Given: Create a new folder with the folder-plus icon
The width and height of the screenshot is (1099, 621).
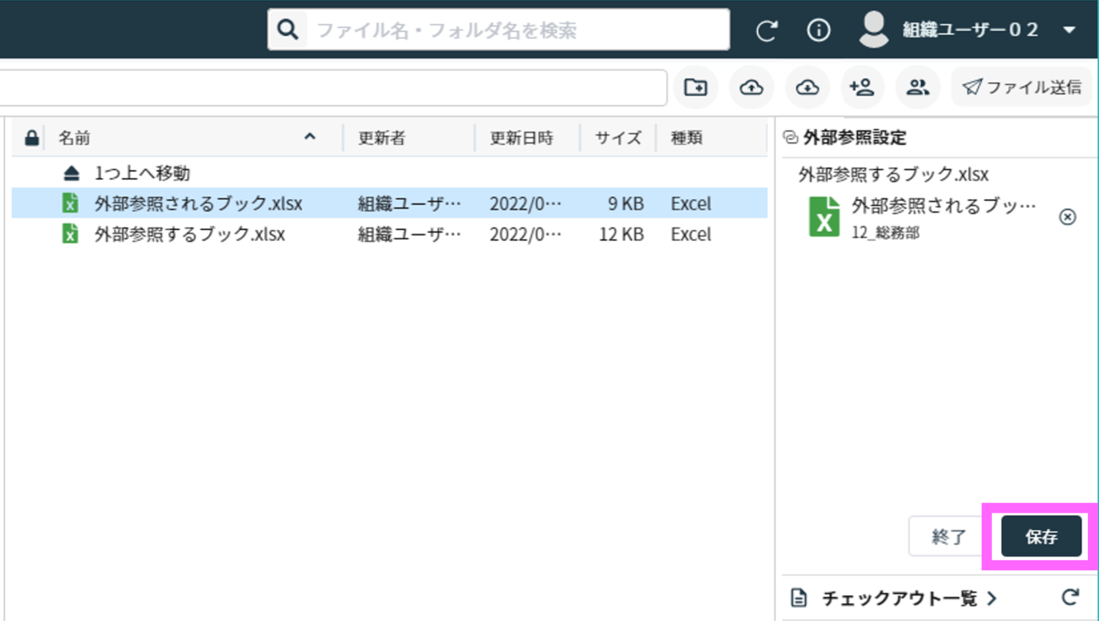Looking at the screenshot, I should (695, 87).
